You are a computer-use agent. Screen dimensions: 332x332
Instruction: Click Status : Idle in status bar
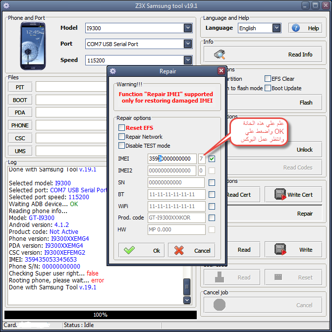(x=79, y=325)
